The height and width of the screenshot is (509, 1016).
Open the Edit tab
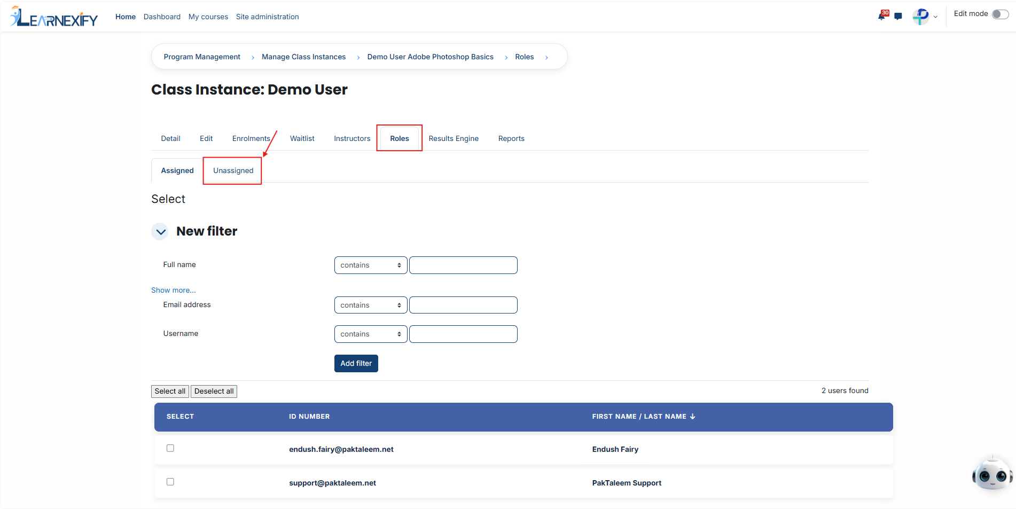pos(206,139)
